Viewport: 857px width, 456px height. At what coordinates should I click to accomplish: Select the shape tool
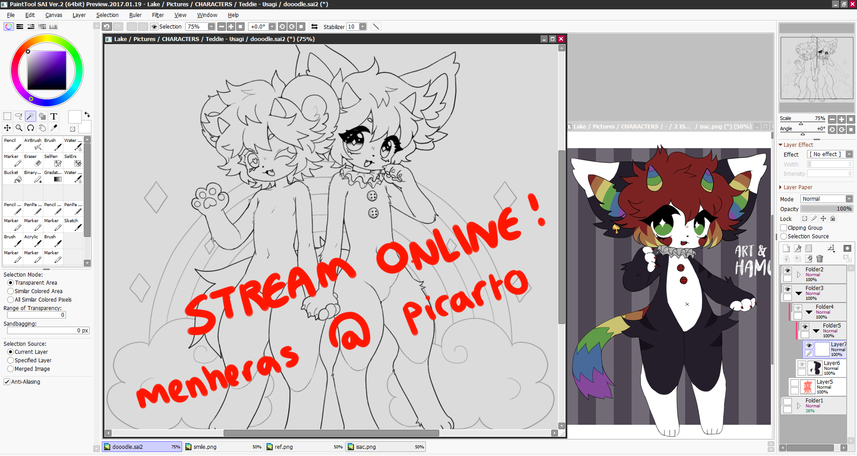(x=42, y=116)
